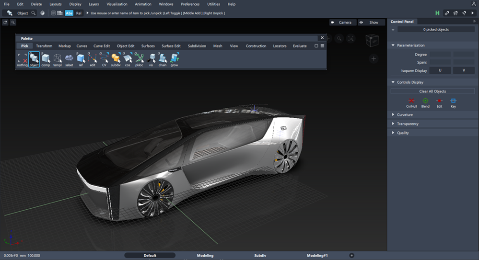The height and width of the screenshot is (260, 479).
Task: Select the Pick CV tool
Action: (x=104, y=59)
